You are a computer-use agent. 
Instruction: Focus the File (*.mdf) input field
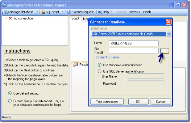click(134, 51)
